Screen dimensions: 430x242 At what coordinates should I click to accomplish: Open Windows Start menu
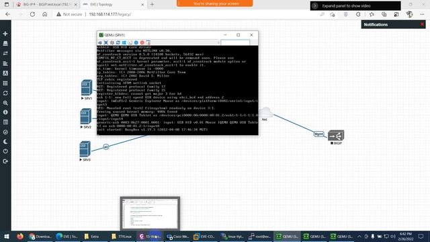(x=6, y=236)
